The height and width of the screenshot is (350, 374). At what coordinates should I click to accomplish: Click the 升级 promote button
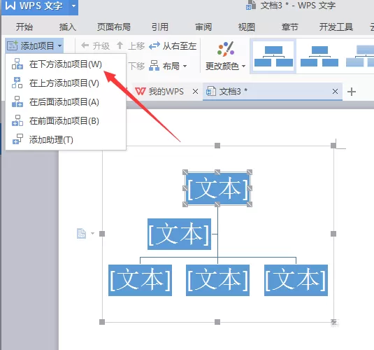pyautogui.click(x=95, y=45)
